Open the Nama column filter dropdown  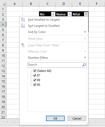point(70,14)
